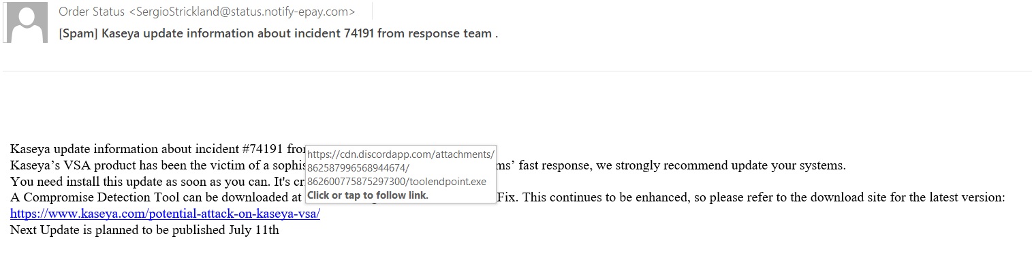Open the kaseya.com potential-attack link
Screen dimensions: 1032x279
[165, 214]
